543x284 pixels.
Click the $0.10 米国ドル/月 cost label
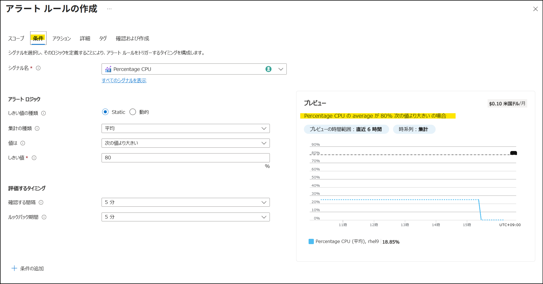click(x=507, y=104)
